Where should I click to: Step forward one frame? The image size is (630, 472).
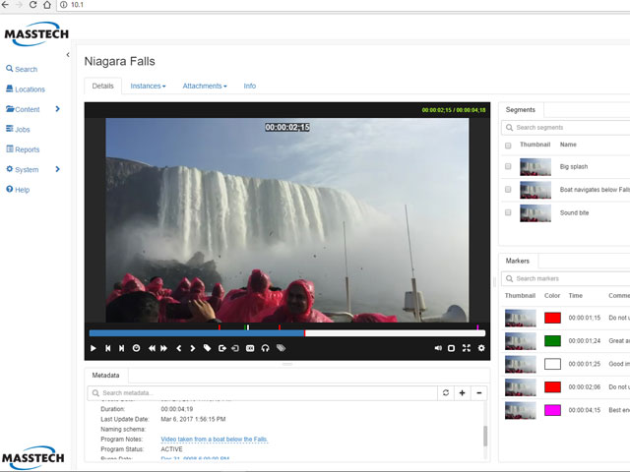[x=193, y=348]
